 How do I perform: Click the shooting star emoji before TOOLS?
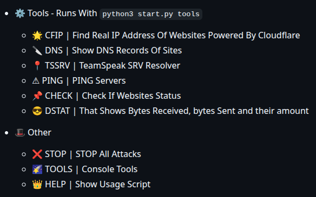[x=37, y=169]
